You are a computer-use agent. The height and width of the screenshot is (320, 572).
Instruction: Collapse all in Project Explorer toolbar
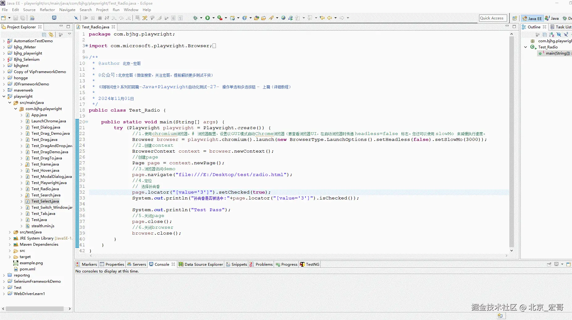click(x=44, y=35)
